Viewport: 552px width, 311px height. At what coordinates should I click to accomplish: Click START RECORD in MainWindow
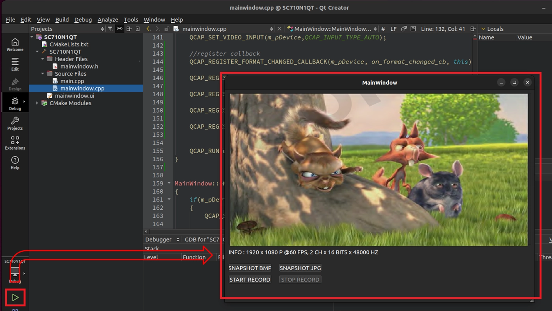click(x=250, y=280)
